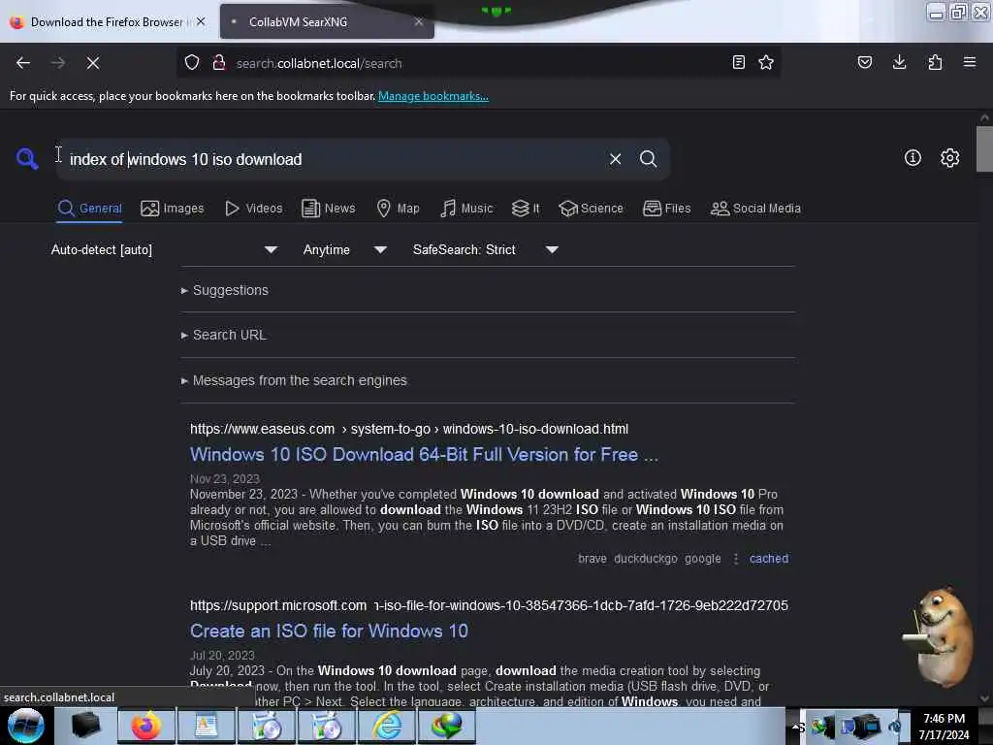This screenshot has width=993, height=745.
Task: Clear the search query
Action: click(615, 159)
